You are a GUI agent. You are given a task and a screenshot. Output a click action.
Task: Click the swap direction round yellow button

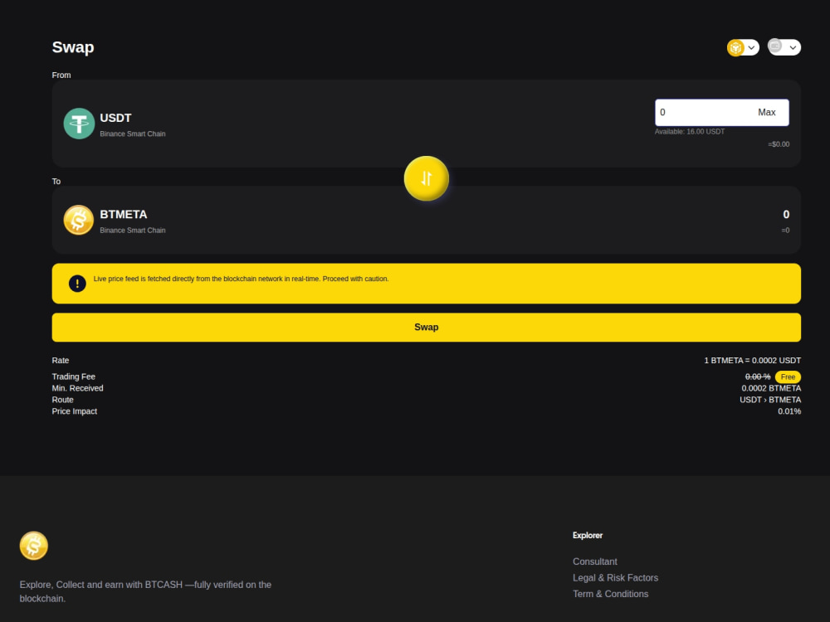(426, 178)
